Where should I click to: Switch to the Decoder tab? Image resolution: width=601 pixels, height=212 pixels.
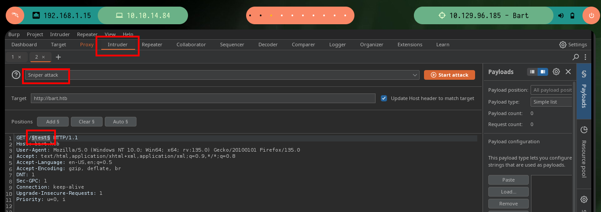point(268,45)
